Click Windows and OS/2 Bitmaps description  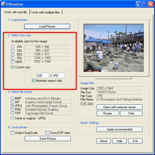(x=43, y=99)
